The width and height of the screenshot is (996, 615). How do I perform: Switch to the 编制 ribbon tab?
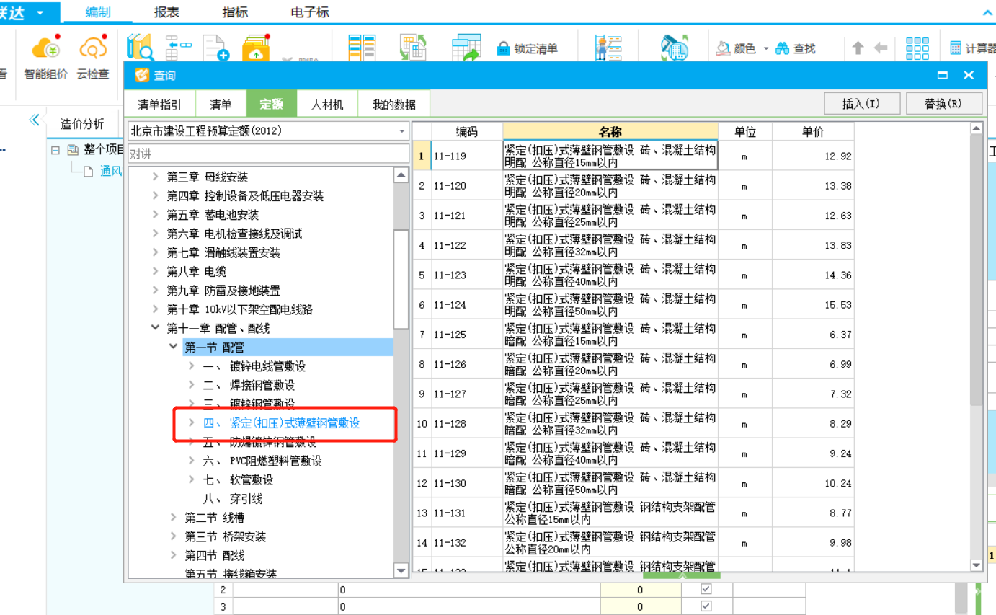98,13
